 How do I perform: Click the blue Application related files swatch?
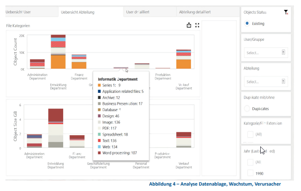99,91
